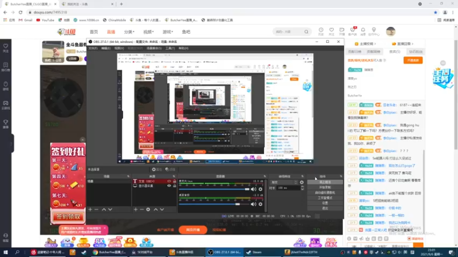Click the exit button in OBS controls
The width and height of the screenshot is (458, 257).
tap(325, 208)
